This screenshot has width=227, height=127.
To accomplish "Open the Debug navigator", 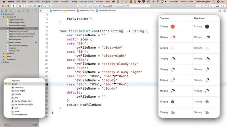I will pos(28,11).
